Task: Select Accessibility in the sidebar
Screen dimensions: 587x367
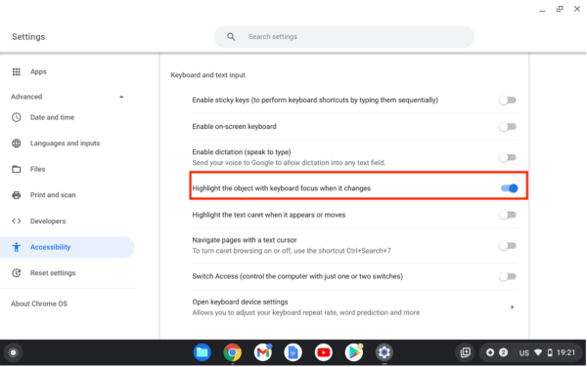Action: click(68, 247)
